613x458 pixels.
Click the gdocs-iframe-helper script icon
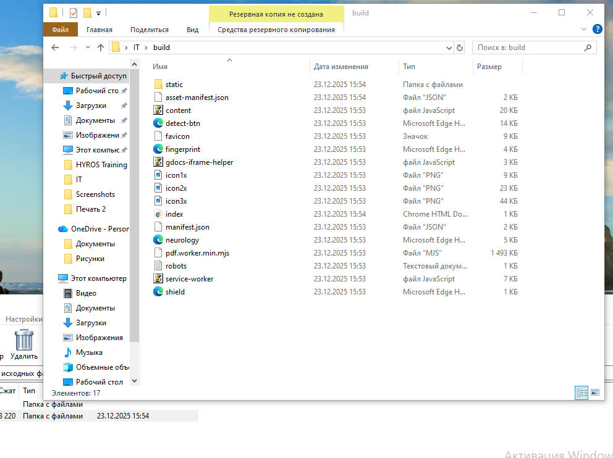[x=158, y=162]
